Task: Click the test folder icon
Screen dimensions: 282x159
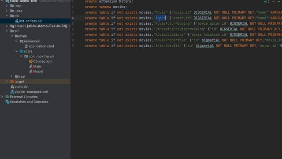Action: pos(17,76)
